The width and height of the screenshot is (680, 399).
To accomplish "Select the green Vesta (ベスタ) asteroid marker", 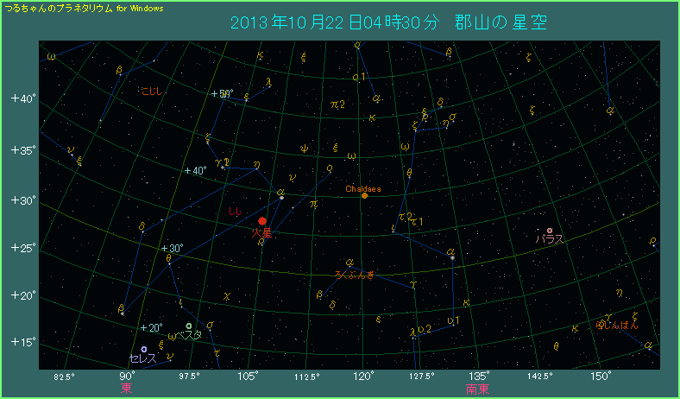I will click(189, 326).
